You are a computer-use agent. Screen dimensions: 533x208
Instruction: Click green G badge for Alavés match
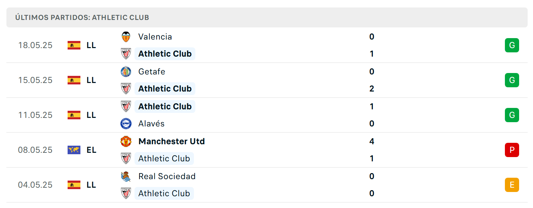click(512, 115)
